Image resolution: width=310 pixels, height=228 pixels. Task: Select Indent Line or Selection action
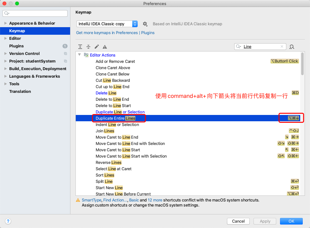pos(117,125)
